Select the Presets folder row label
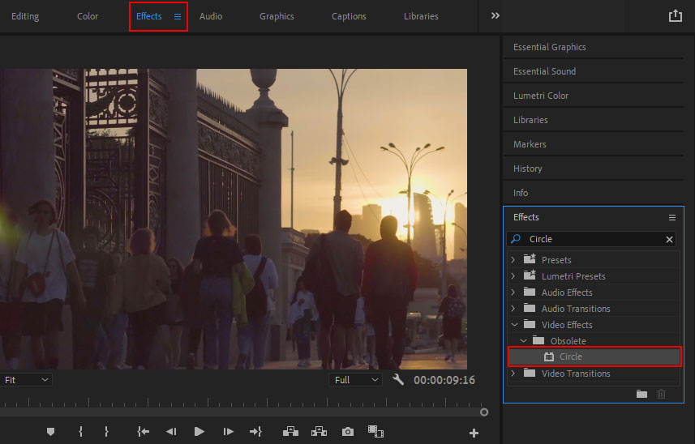Image resolution: width=695 pixels, height=444 pixels. 556,260
